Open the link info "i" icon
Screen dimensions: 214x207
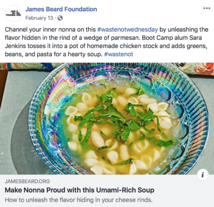203,175
